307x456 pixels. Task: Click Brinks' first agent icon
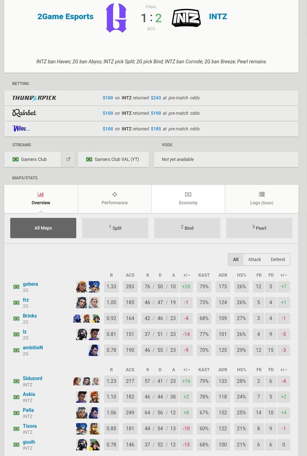pyautogui.click(x=77, y=318)
